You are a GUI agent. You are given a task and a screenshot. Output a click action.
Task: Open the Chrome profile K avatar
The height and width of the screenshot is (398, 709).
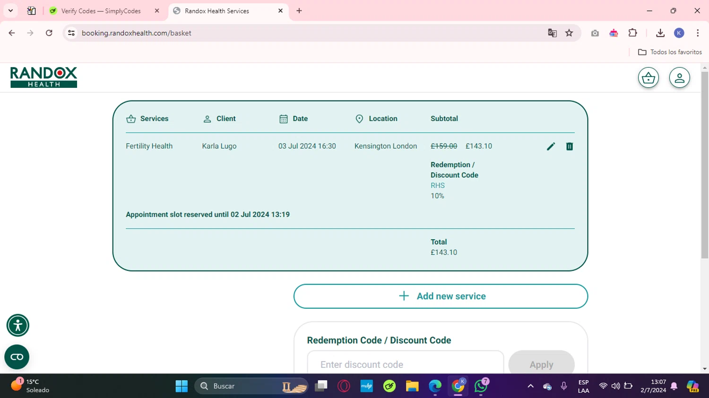(x=679, y=33)
